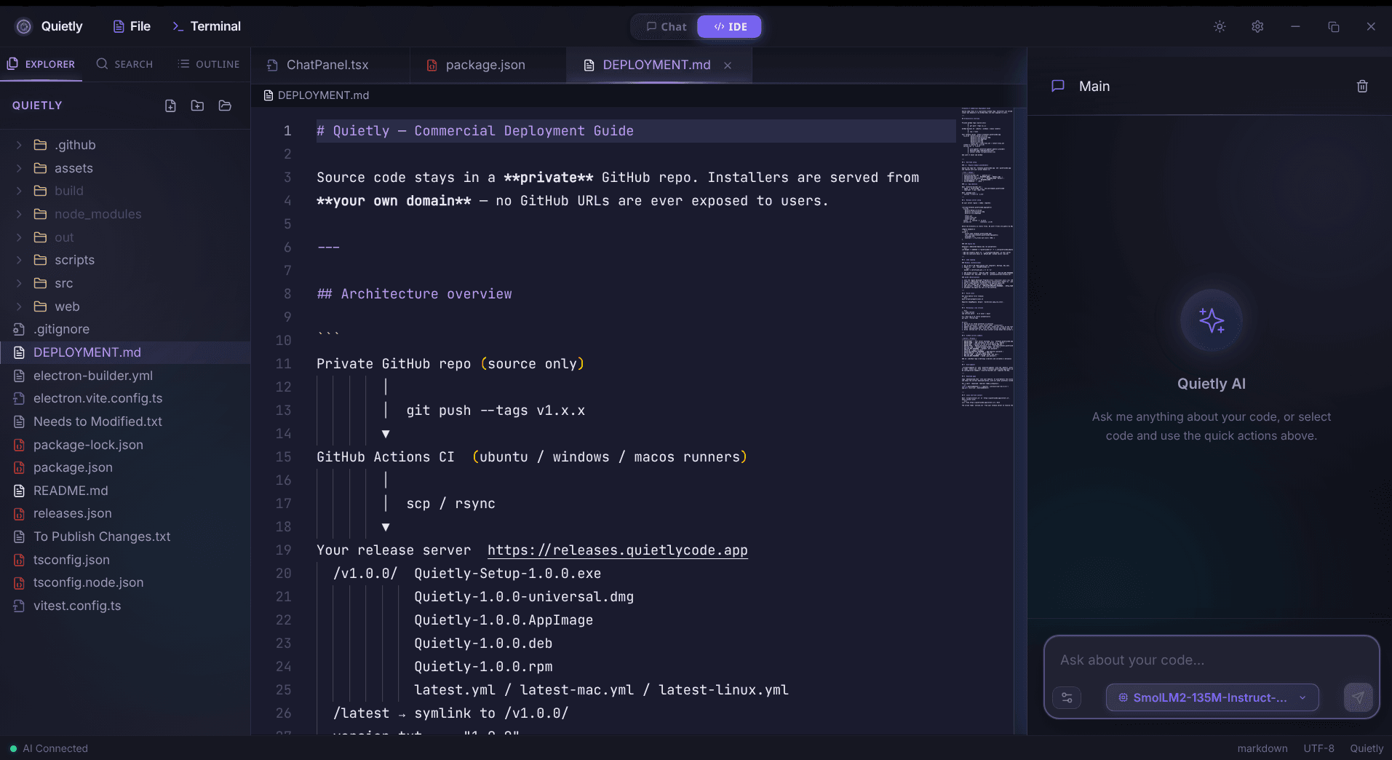Click the folder icon of the src folder
This screenshot has width=1392, height=760.
tap(40, 283)
